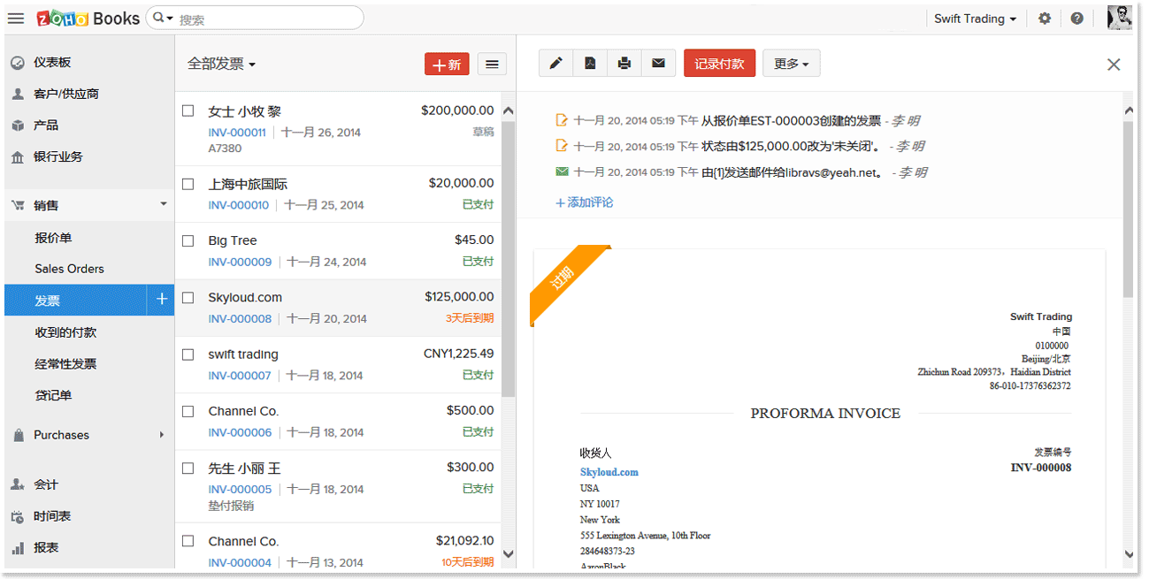
Task: Open the 更多 dropdown menu
Action: [x=791, y=64]
